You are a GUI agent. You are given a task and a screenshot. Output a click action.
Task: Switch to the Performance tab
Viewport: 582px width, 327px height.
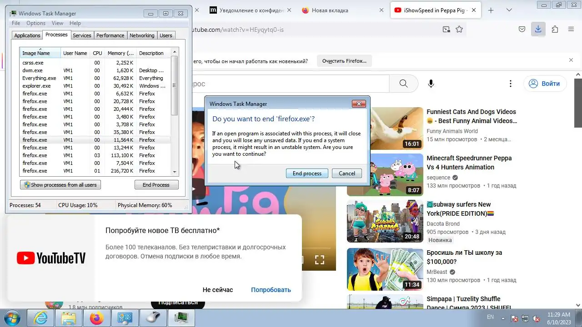tap(110, 35)
